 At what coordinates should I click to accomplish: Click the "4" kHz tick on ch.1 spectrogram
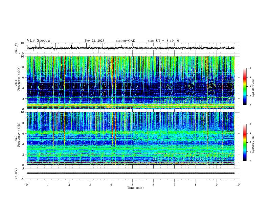pos(23,88)
